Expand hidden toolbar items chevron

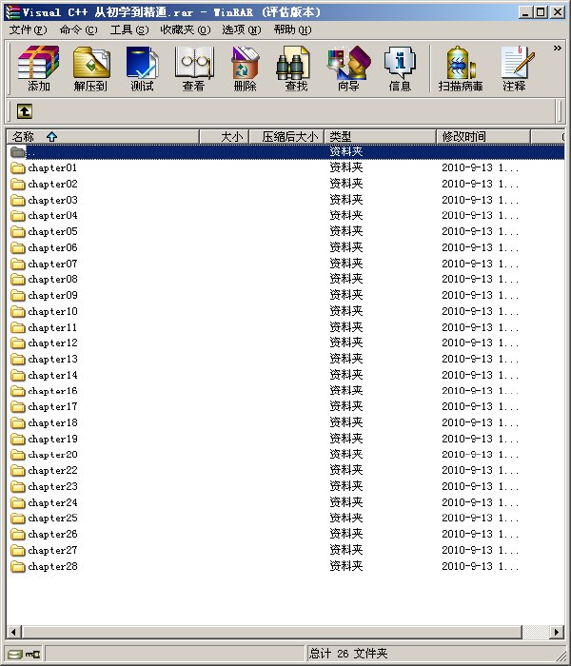(x=557, y=48)
